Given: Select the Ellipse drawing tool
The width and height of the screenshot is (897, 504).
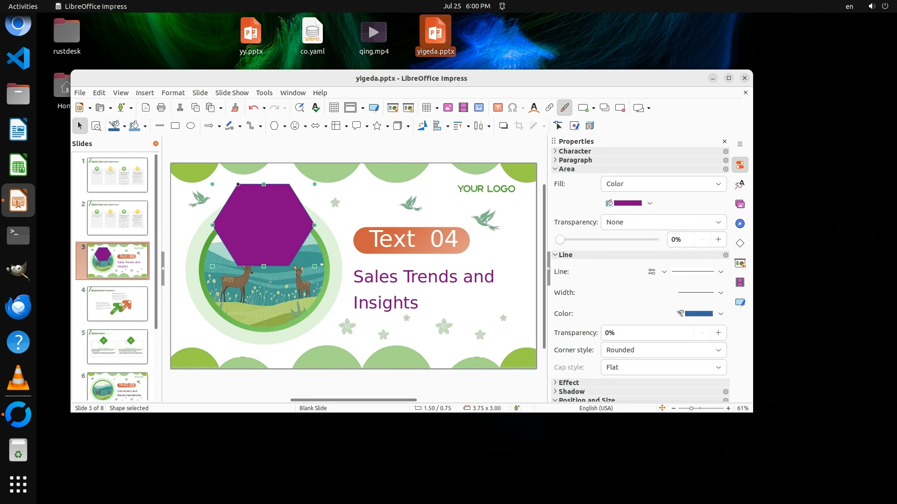Looking at the screenshot, I should coord(191,126).
